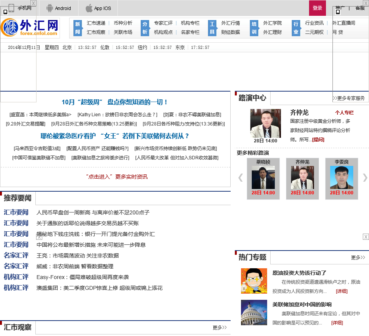Open >>更多专家服务 link

pos(349,98)
